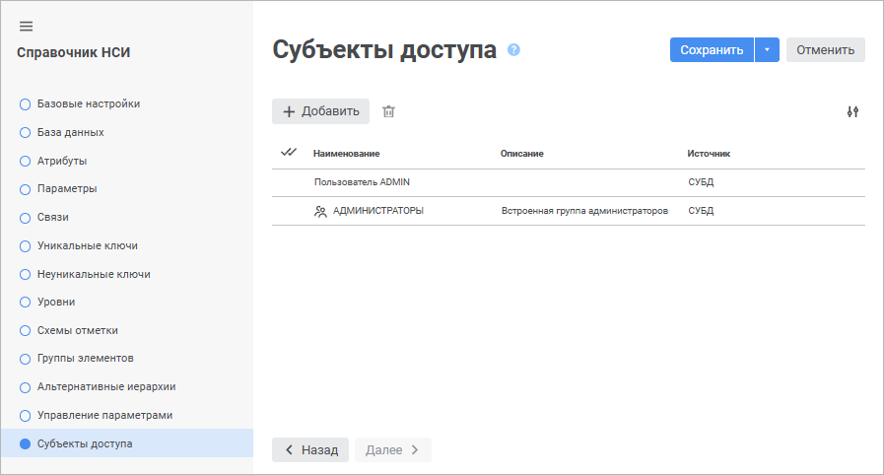Toggle the select-all double check mark

(288, 152)
